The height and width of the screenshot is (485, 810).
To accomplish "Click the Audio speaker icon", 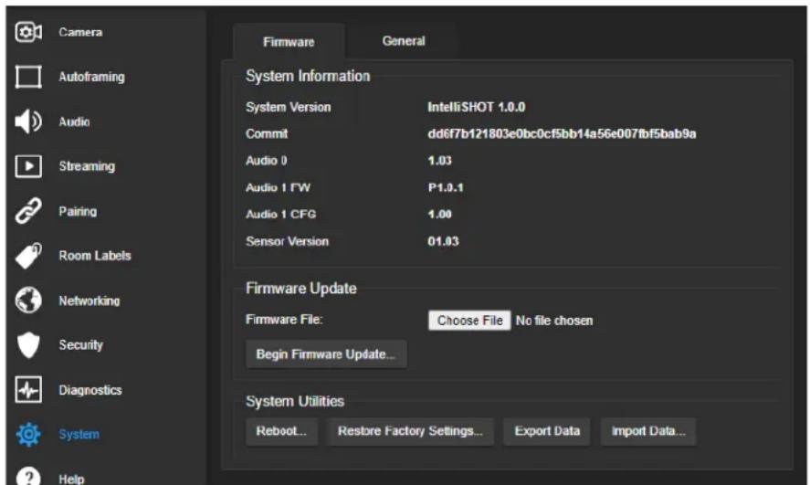I will pyautogui.click(x=28, y=121).
